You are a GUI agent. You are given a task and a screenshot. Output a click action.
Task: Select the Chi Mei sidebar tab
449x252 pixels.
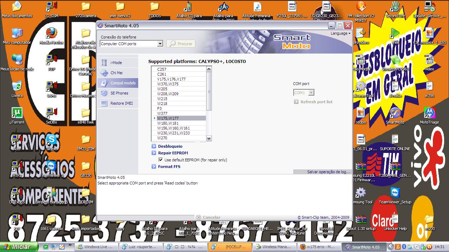(118, 73)
